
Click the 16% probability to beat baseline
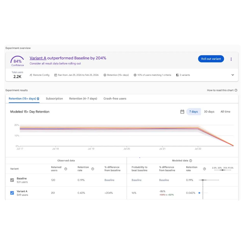pos(134,193)
